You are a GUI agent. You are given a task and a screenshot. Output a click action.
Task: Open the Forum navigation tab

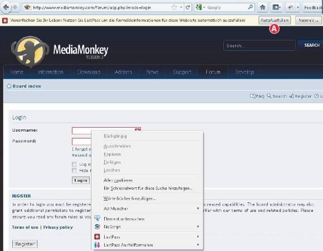pos(213,72)
